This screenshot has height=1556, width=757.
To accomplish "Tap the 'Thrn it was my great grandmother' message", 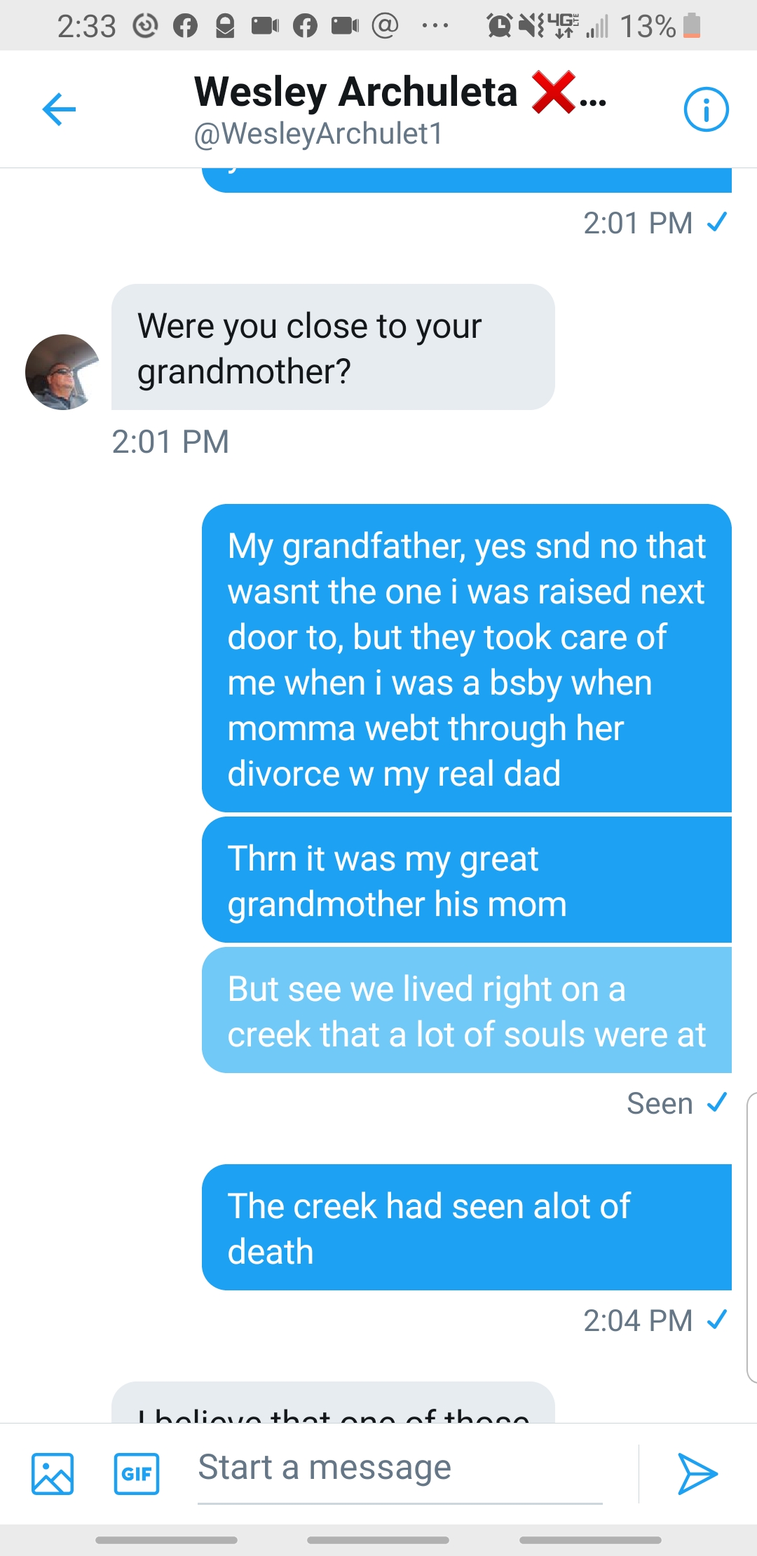I will (x=466, y=880).
